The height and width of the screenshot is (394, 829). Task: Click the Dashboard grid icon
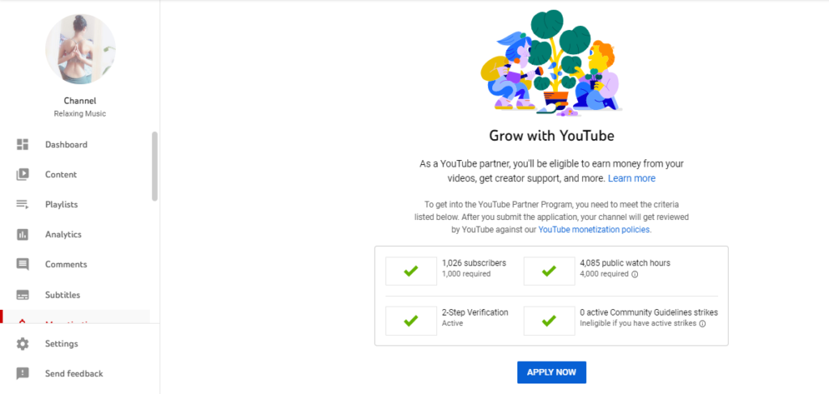(23, 145)
